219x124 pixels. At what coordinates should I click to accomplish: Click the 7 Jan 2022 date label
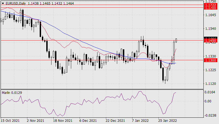(x=140, y=121)
